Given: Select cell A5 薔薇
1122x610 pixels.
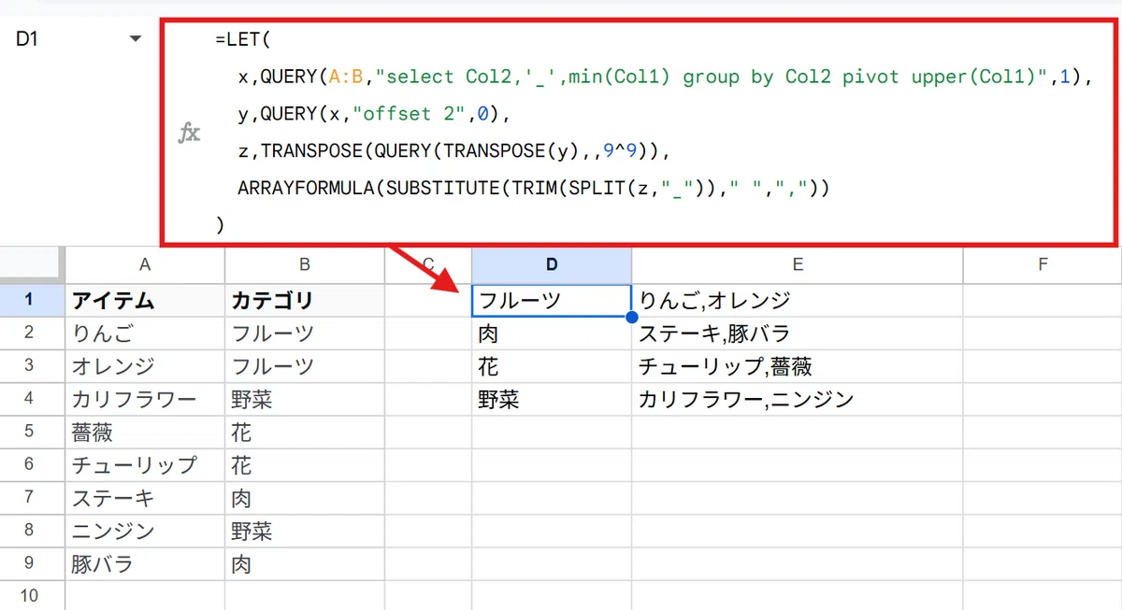Looking at the screenshot, I should coord(145,433).
